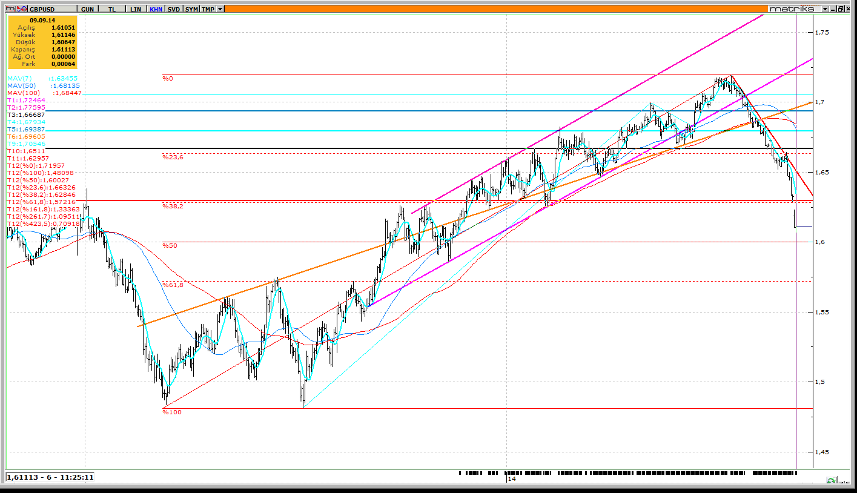Viewport: 857px width, 493px height.
Task: Open the TMP template tab
Action: pos(208,9)
